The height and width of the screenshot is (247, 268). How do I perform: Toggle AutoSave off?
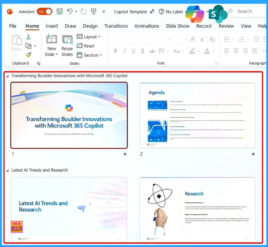click(x=44, y=11)
